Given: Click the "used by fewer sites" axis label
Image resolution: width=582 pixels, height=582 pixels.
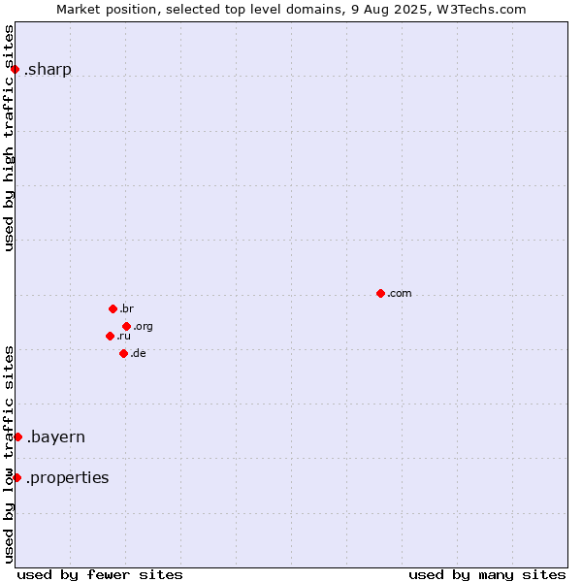Looking at the screenshot, I should (100, 575).
